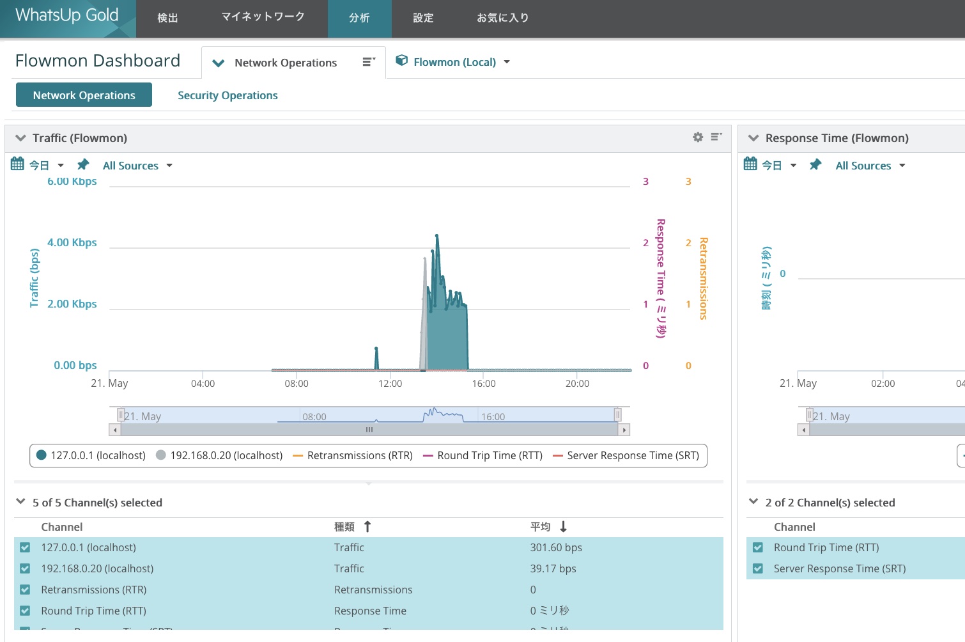Click the pin icon in Response Time panel
Image resolution: width=965 pixels, height=642 pixels.
[815, 165]
